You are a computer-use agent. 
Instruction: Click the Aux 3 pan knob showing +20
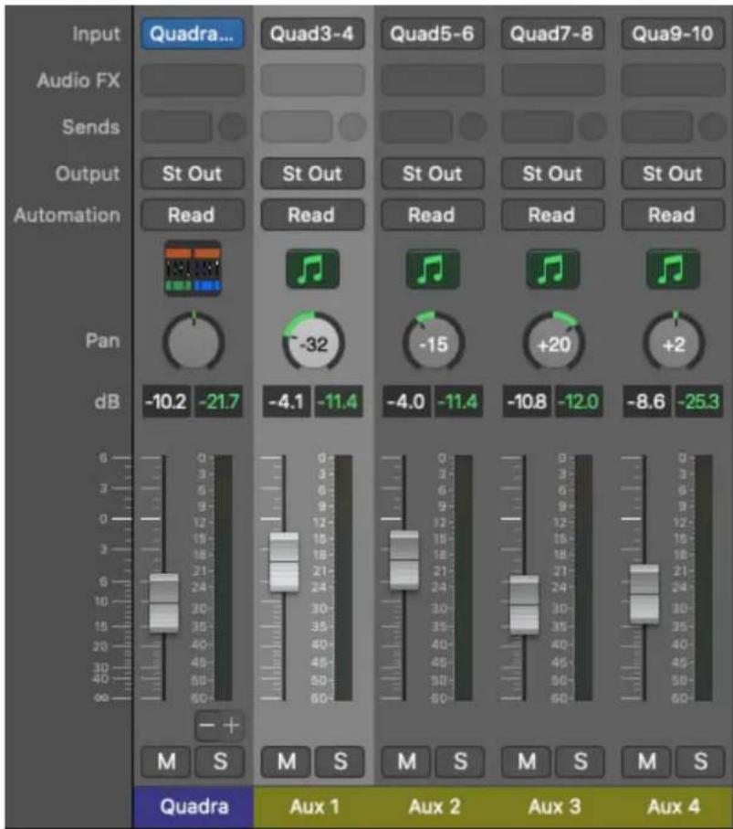pos(553,342)
